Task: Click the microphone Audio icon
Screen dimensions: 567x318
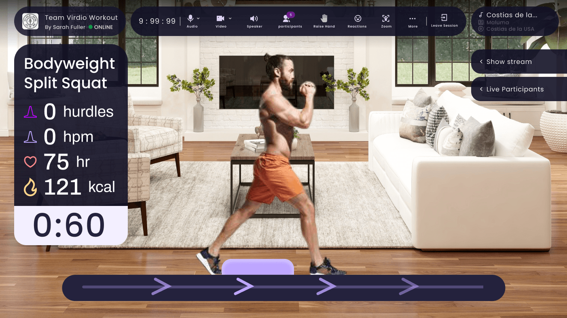Action: click(x=190, y=19)
